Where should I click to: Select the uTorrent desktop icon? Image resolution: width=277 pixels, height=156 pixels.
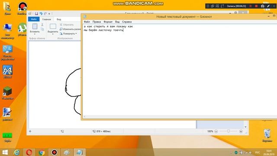tap(22, 29)
